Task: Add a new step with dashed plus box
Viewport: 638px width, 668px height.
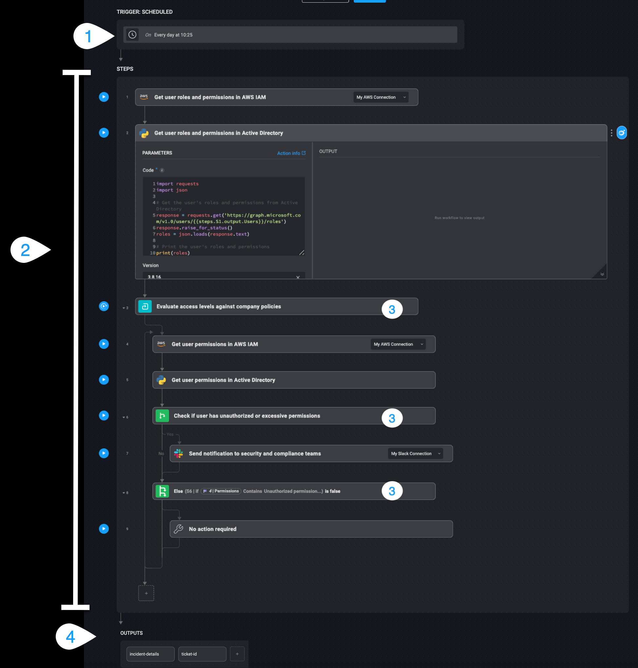Action: (x=146, y=593)
